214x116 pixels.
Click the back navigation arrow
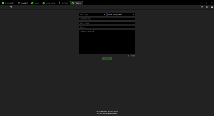click(x=2, y=7)
